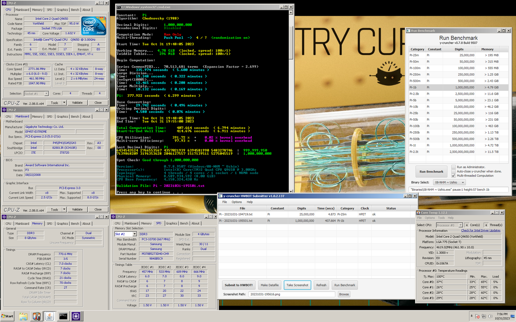Open the volume speaker tray icon
516x322 pixels.
(x=490, y=316)
